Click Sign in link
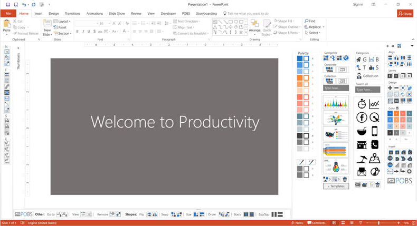The height and width of the screenshot is (226, 417). [x=358, y=5]
